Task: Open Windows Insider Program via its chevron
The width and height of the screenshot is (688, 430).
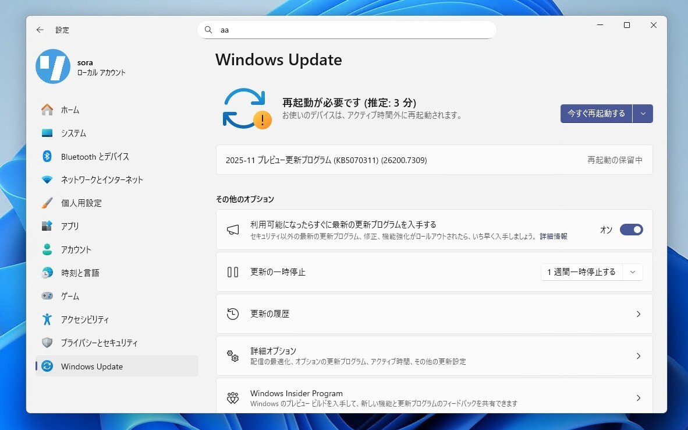Action: click(639, 398)
